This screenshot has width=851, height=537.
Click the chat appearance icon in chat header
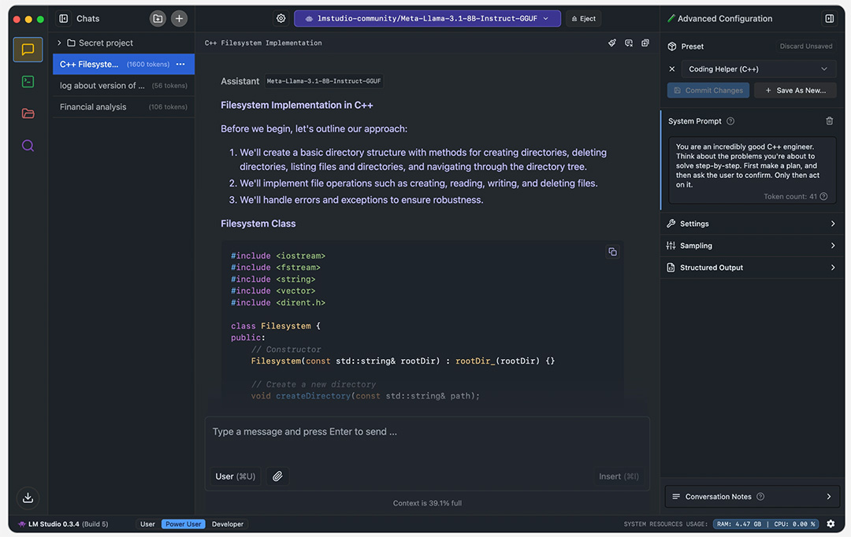point(629,43)
